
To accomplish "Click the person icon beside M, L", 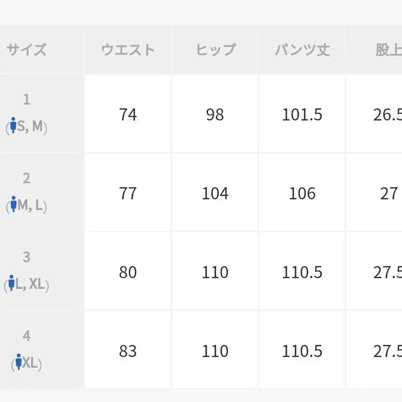I will (x=14, y=204).
